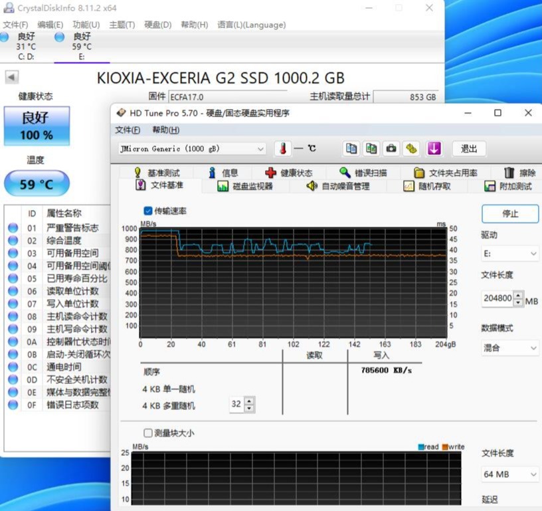Open HD Tune 文件(F) menu
This screenshot has width=542, height=511.
pyautogui.click(x=128, y=130)
